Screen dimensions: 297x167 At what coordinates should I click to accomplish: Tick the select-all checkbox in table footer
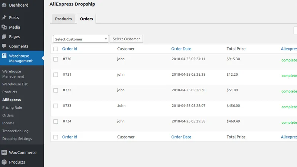(56, 137)
